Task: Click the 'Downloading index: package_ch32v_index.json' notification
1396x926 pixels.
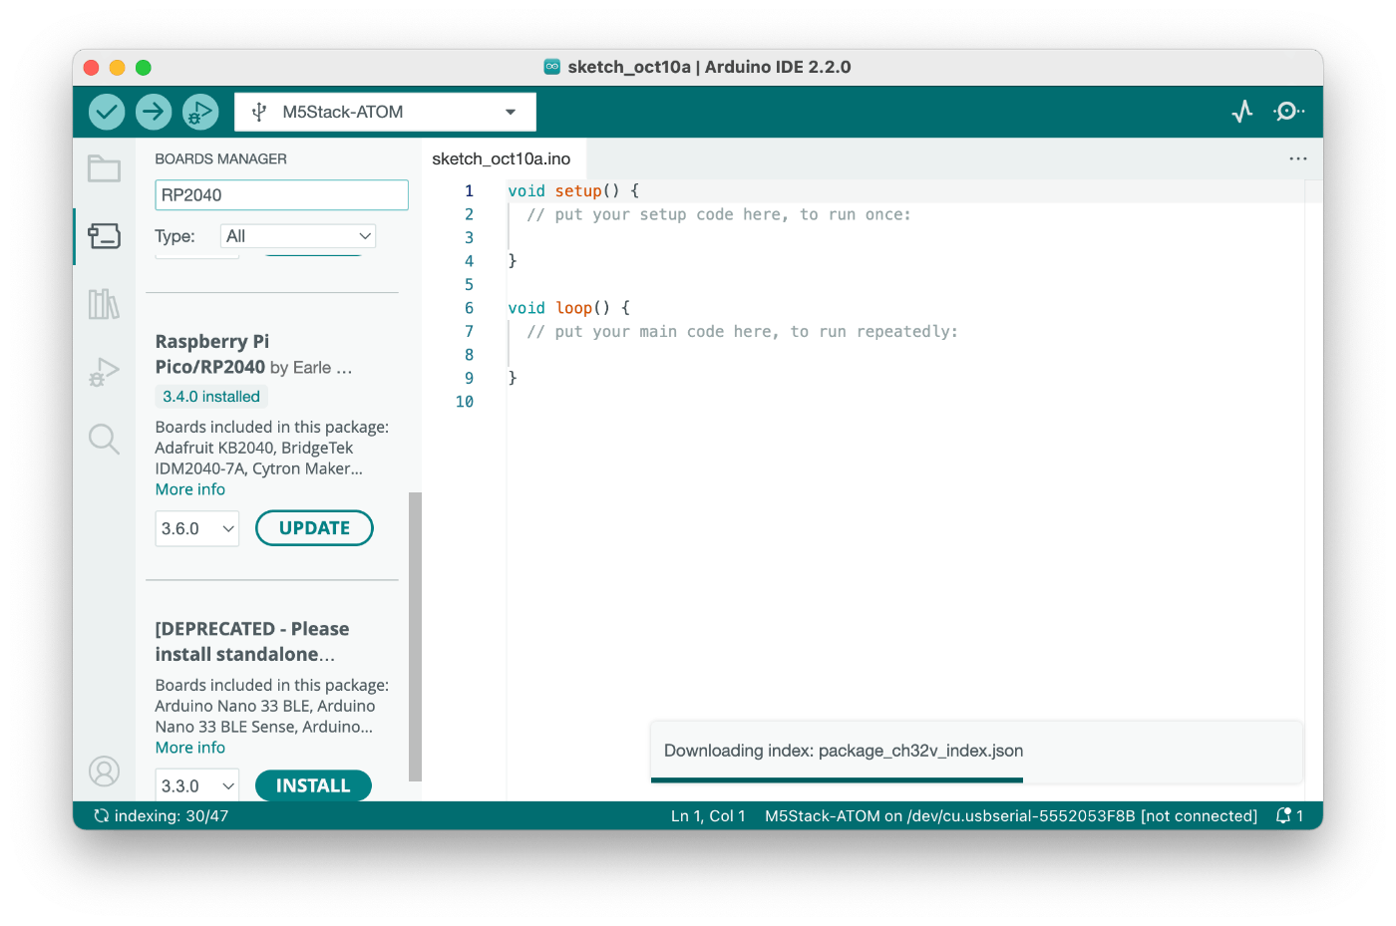Action: 976,751
